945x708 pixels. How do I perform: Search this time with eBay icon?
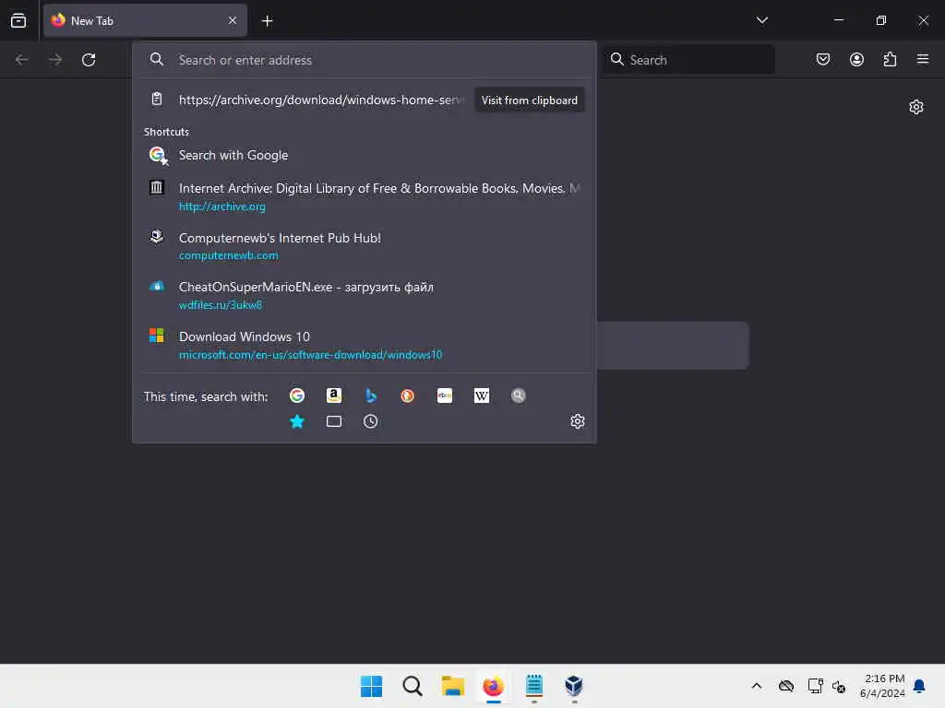(445, 395)
